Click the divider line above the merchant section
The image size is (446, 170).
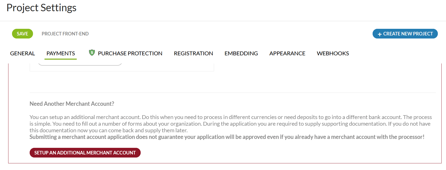pyautogui.click(x=232, y=93)
